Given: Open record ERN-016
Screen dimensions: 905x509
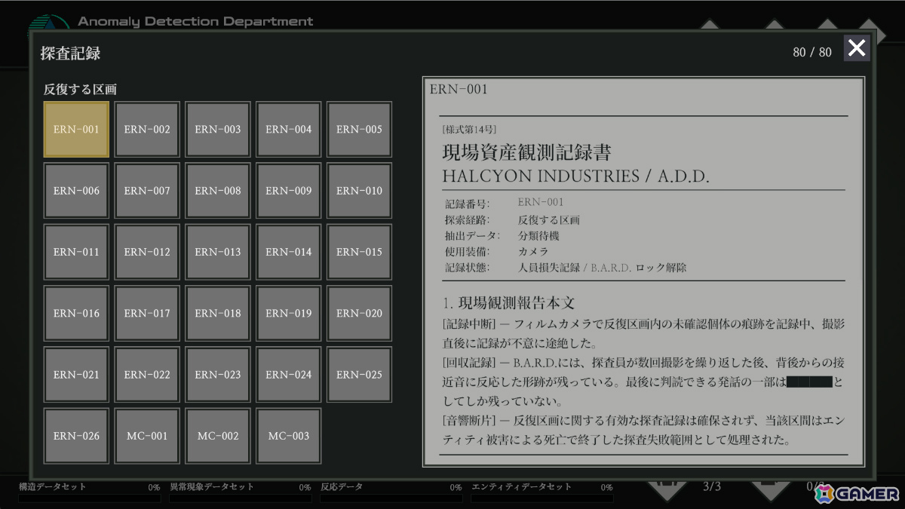Looking at the screenshot, I should coord(76,313).
